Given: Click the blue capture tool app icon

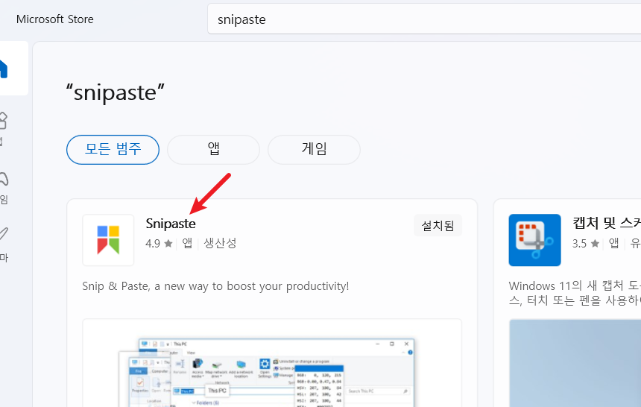Looking at the screenshot, I should pyautogui.click(x=534, y=240).
